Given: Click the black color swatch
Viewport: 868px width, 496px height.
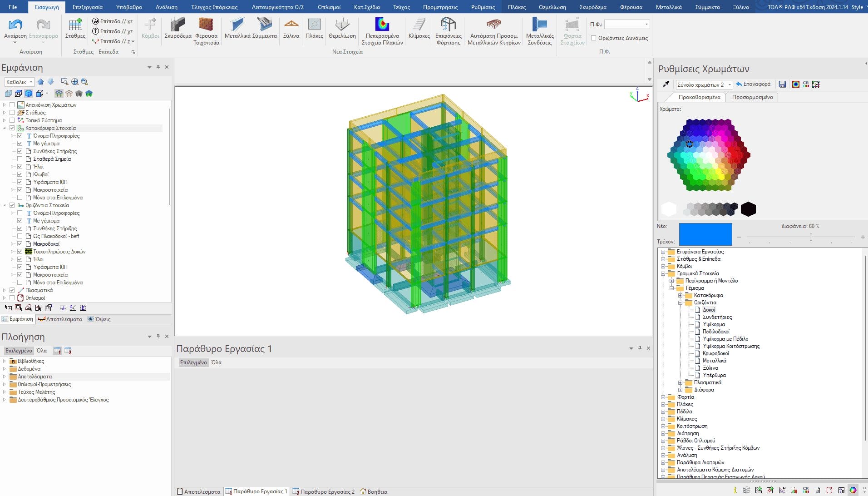Looking at the screenshot, I should [748, 209].
